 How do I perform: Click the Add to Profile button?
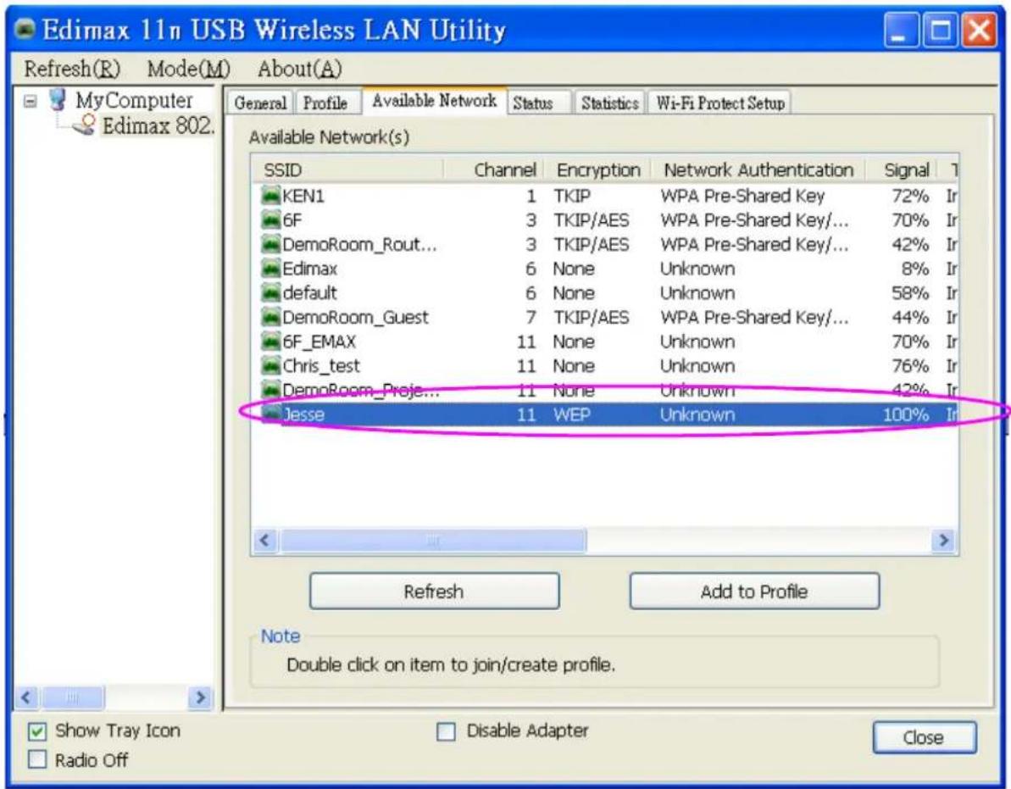pos(754,591)
